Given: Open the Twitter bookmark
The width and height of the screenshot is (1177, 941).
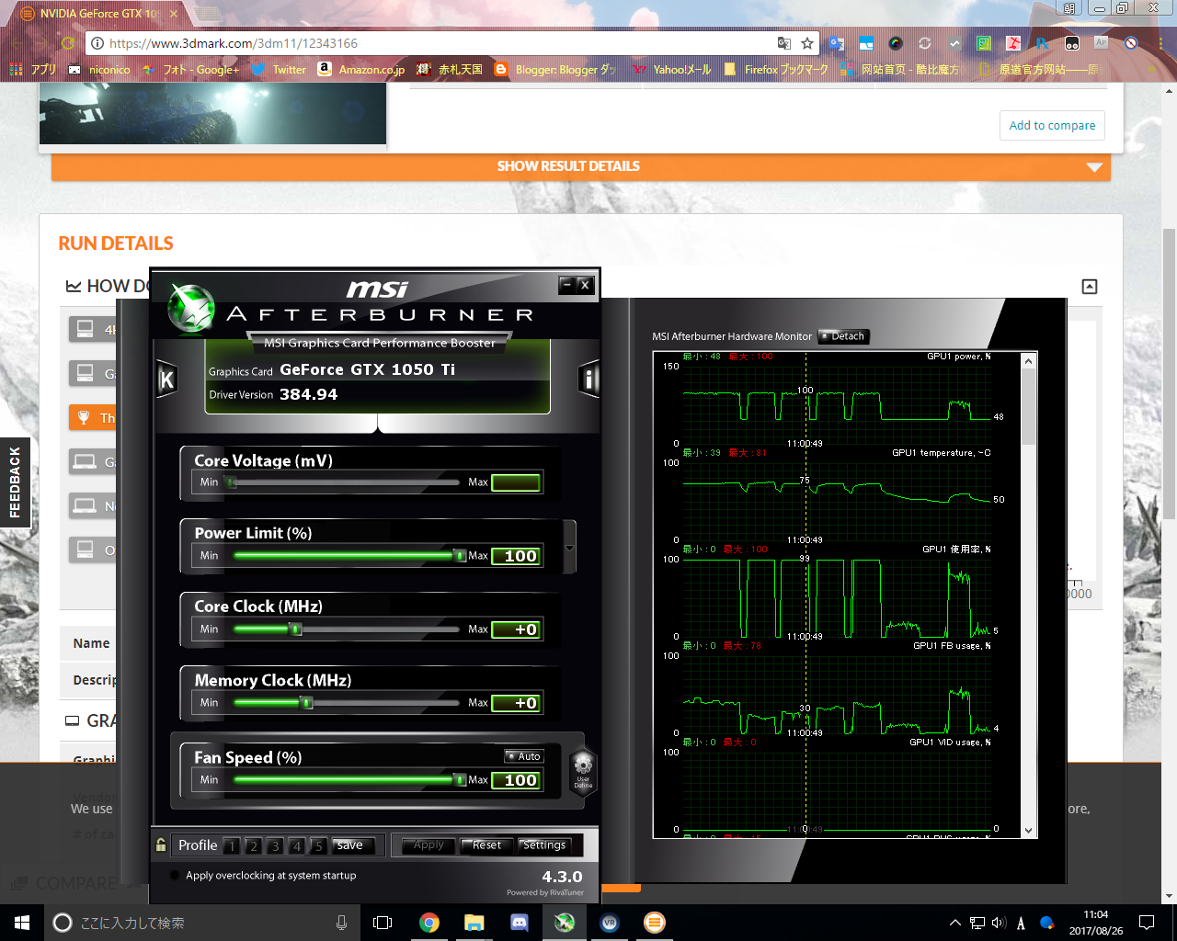Looking at the screenshot, I should 279,69.
